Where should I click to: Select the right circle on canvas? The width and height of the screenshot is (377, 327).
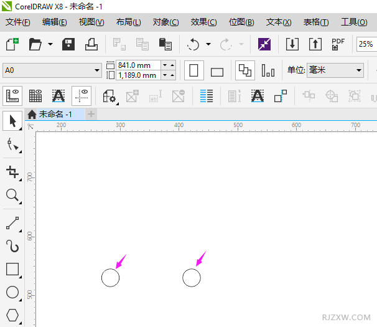[192, 278]
